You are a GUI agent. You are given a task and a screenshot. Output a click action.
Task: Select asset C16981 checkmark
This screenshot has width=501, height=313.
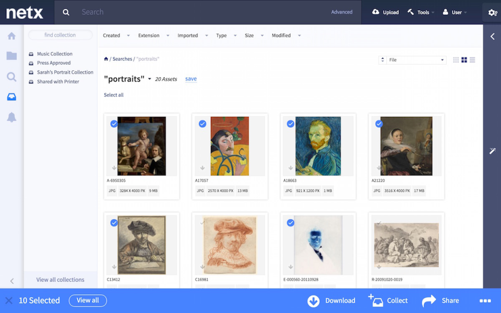[x=202, y=223]
